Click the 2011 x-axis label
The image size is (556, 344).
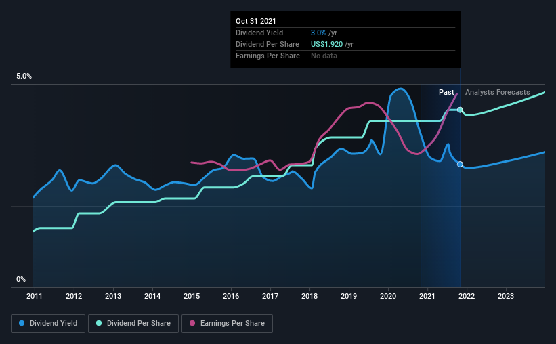point(35,296)
